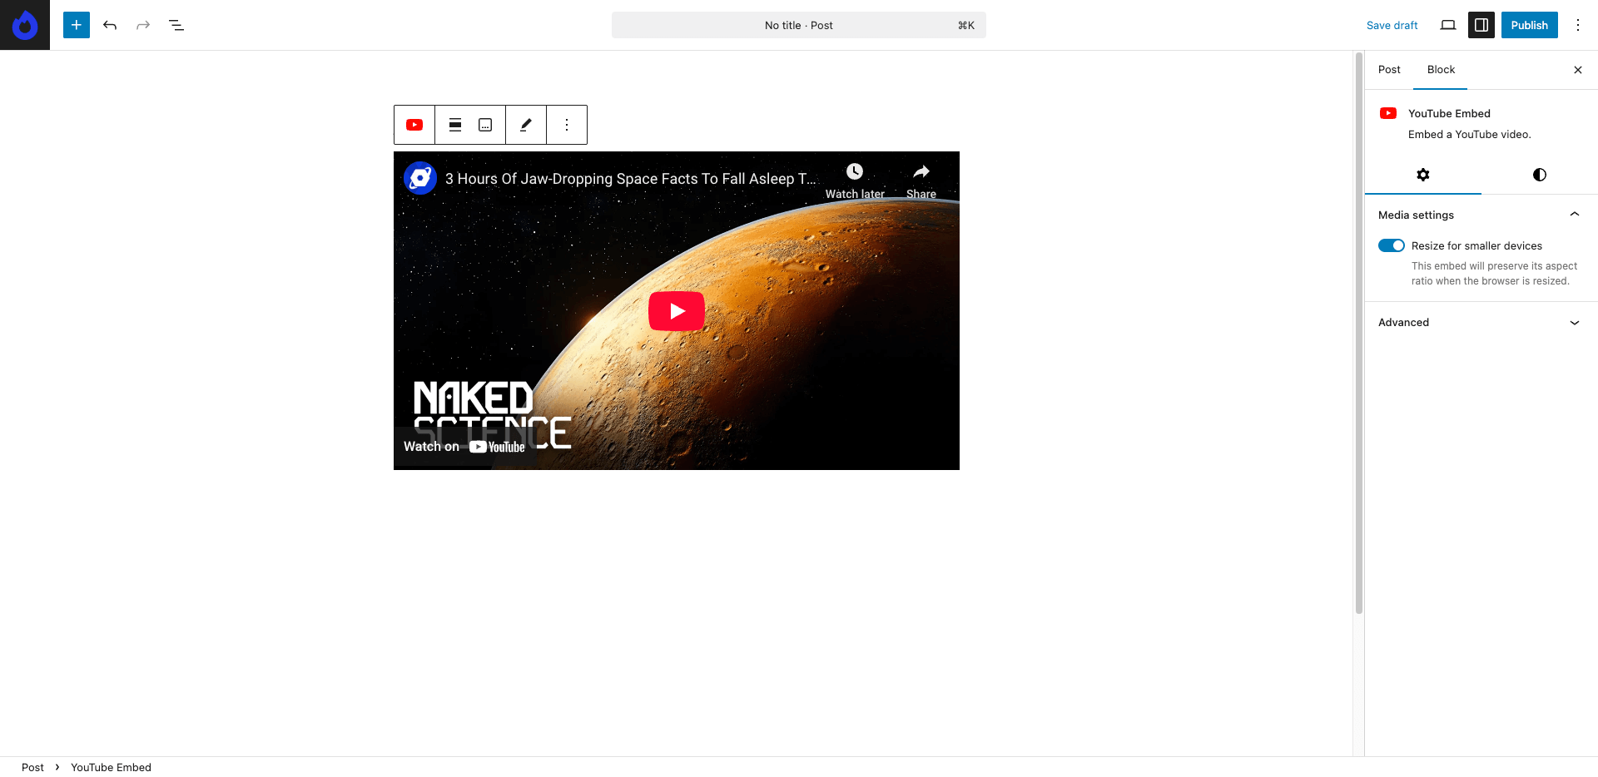The height and width of the screenshot is (777, 1598).
Task: Redo the last change
Action: coord(143,25)
